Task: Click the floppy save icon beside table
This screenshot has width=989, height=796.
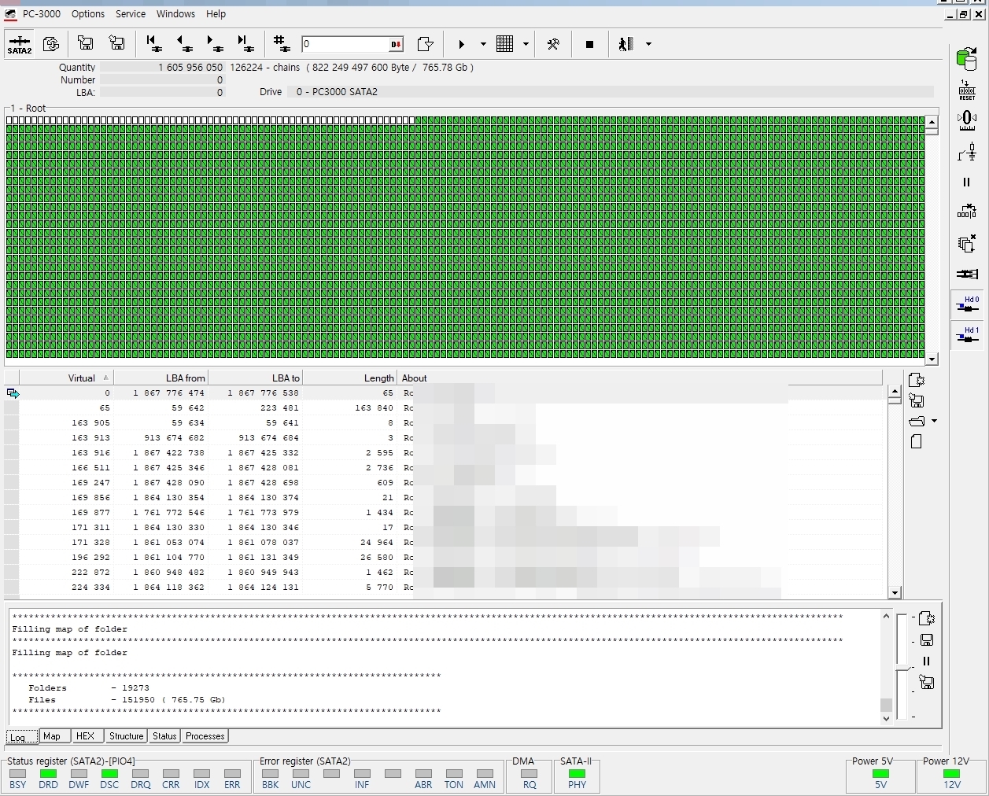Action: [x=917, y=401]
